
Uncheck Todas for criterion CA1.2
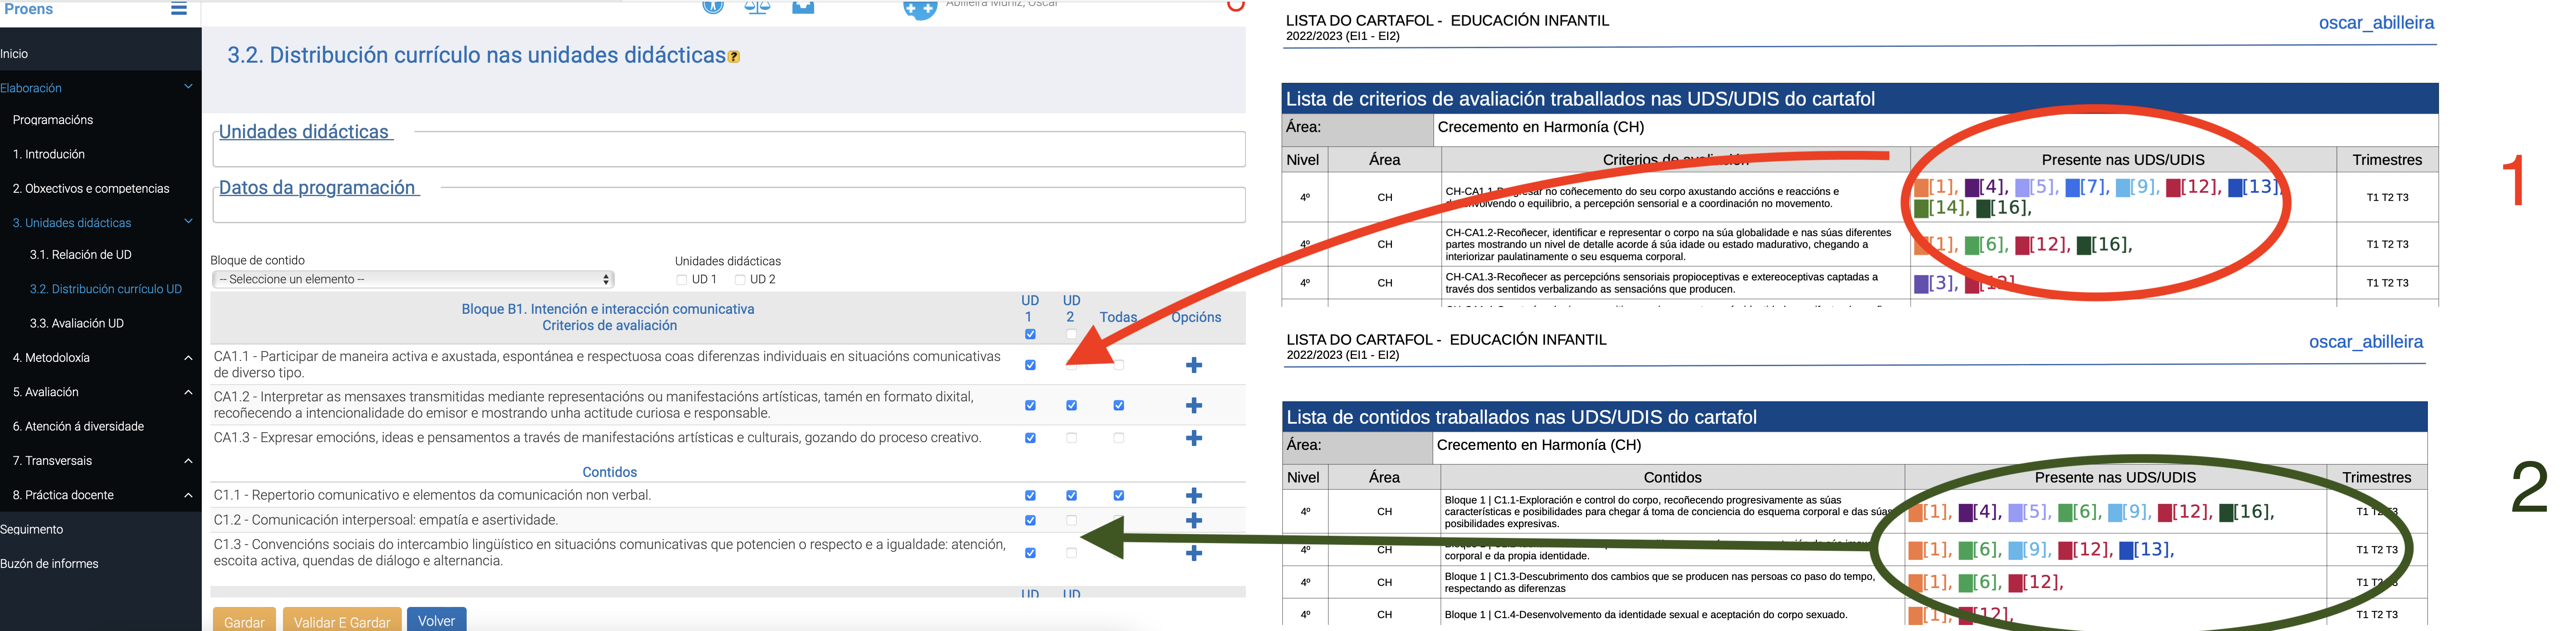(x=1118, y=405)
